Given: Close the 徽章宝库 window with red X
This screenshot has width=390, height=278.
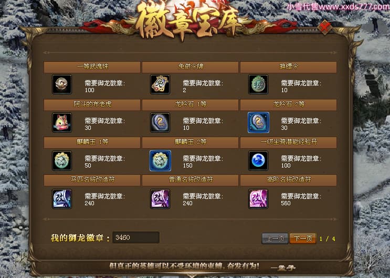Looking at the screenshot, I should click(325, 27).
